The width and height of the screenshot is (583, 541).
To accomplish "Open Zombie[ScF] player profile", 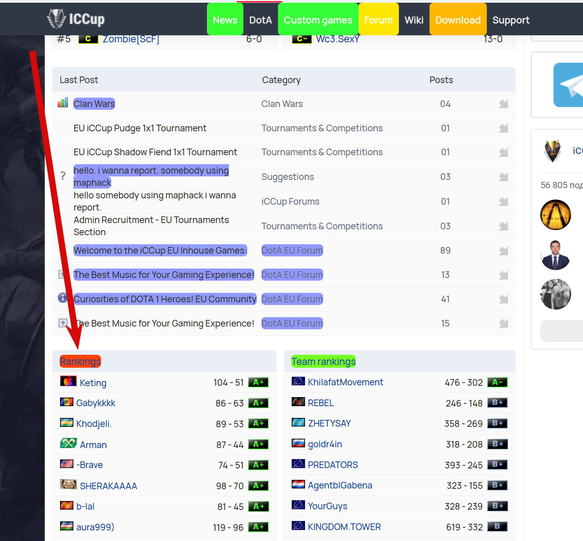I will click(x=131, y=39).
